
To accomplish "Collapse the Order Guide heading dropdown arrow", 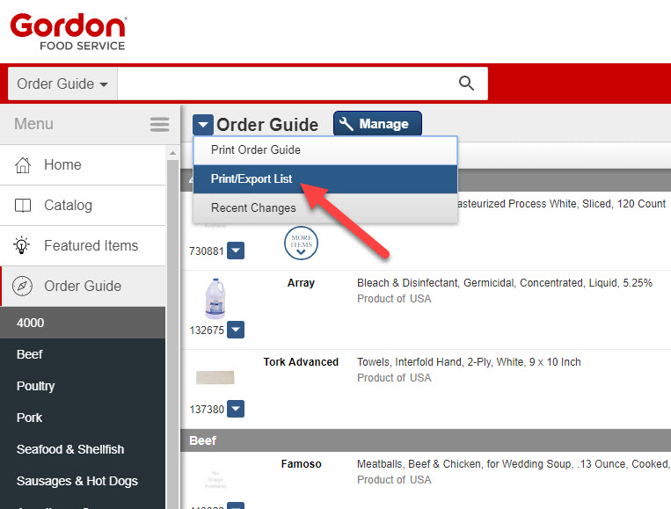I will 203,125.
